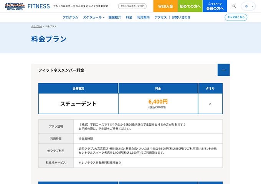The image size is (261, 184).
Task: Click the 6,400円 price cell
Action: coord(158,103)
